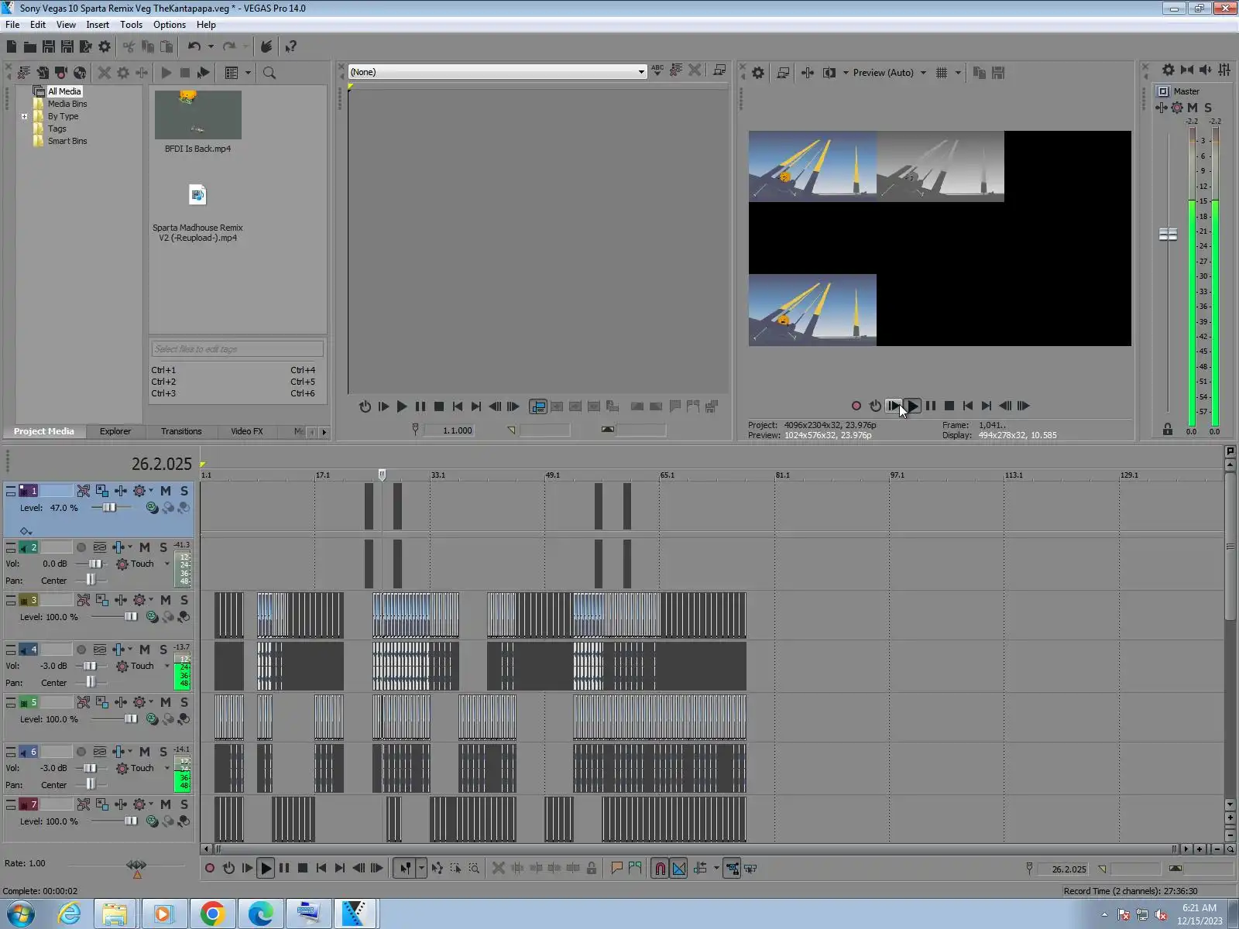
Task: Open project Properties gear in main toolbar
Action: click(x=105, y=47)
